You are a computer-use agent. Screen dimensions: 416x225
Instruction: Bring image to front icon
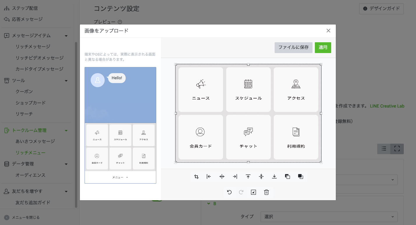[x=287, y=177]
